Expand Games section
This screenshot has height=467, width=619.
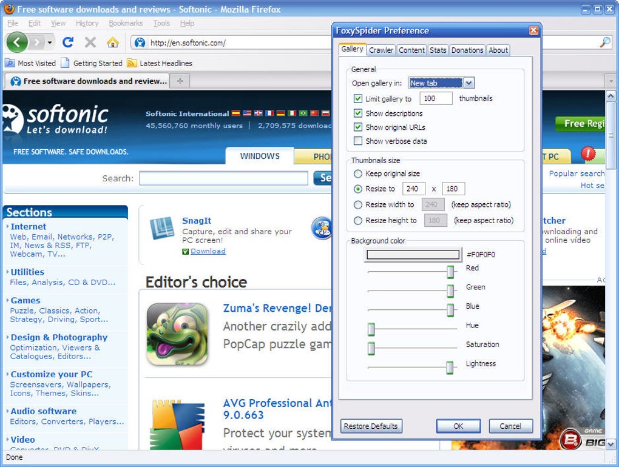(25, 300)
